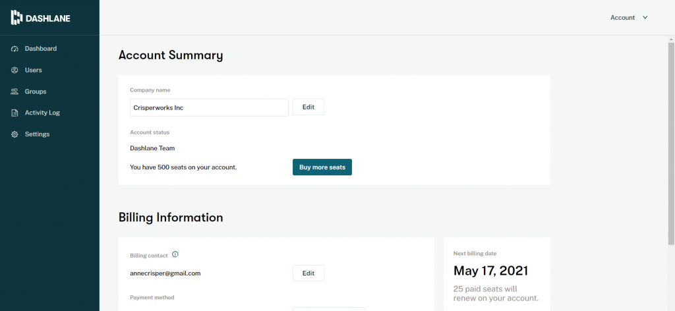The height and width of the screenshot is (311, 675).
Task: Open Dashboard via its gauge icon
Action: (x=15, y=49)
